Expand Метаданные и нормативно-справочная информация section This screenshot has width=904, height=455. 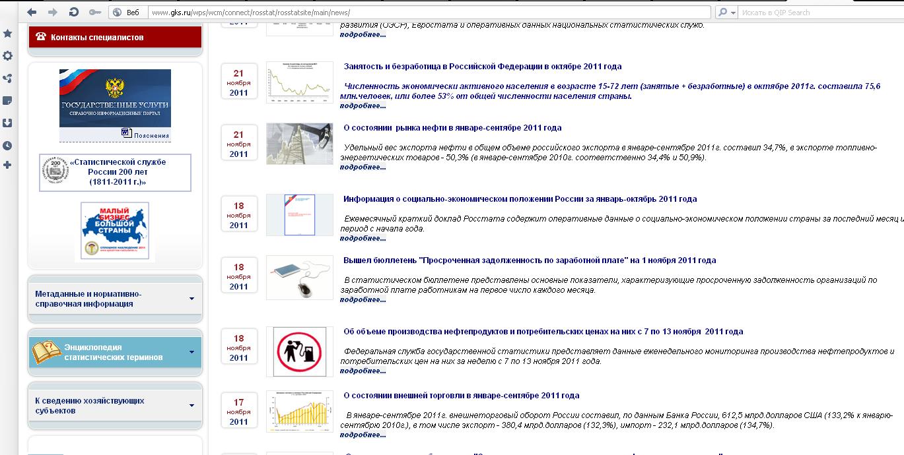(x=115, y=299)
